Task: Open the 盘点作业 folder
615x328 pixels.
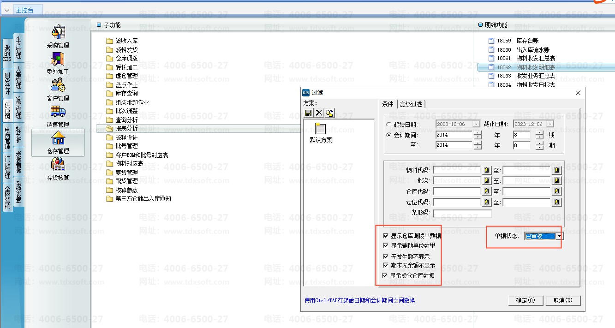Action: click(x=122, y=85)
